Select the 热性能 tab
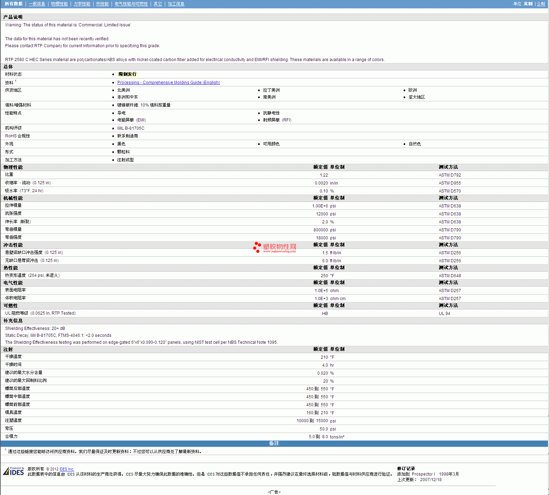Viewport: 549px width, 495px height. click(102, 4)
